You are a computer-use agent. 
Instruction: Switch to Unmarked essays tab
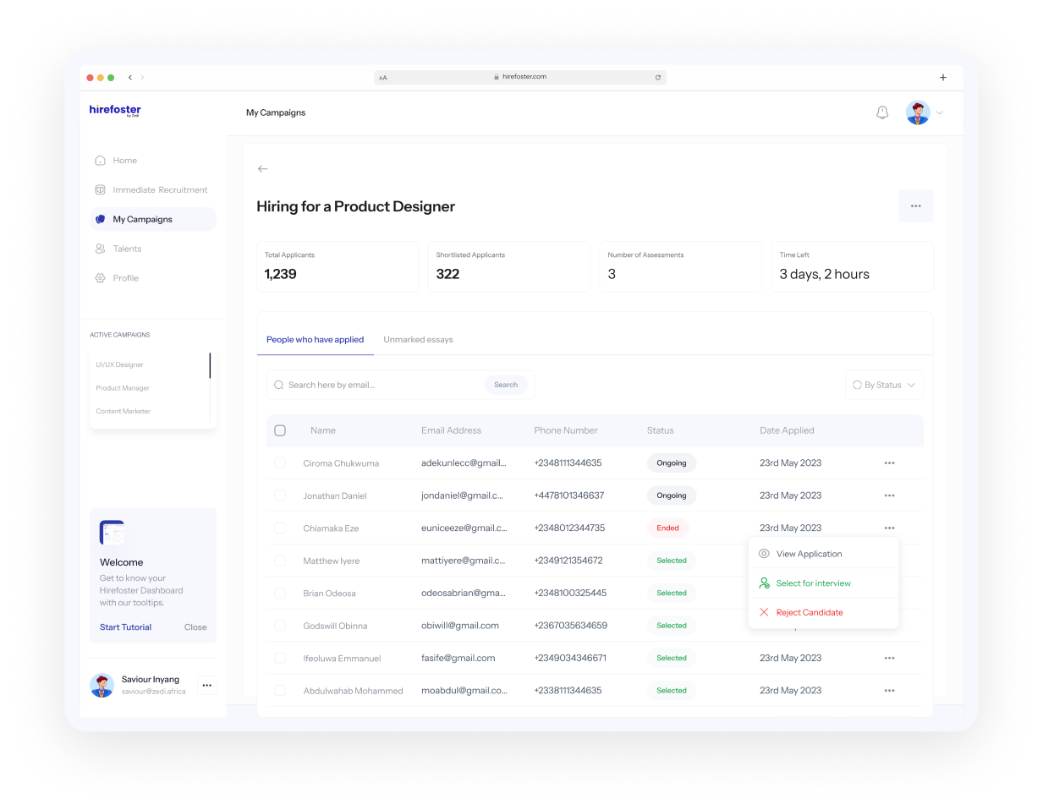[418, 340]
